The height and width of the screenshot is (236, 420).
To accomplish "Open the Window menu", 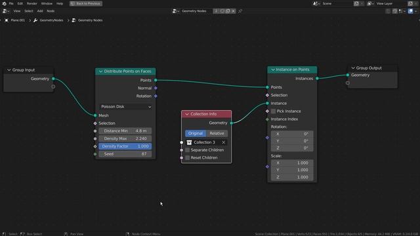I will pos(47,3).
